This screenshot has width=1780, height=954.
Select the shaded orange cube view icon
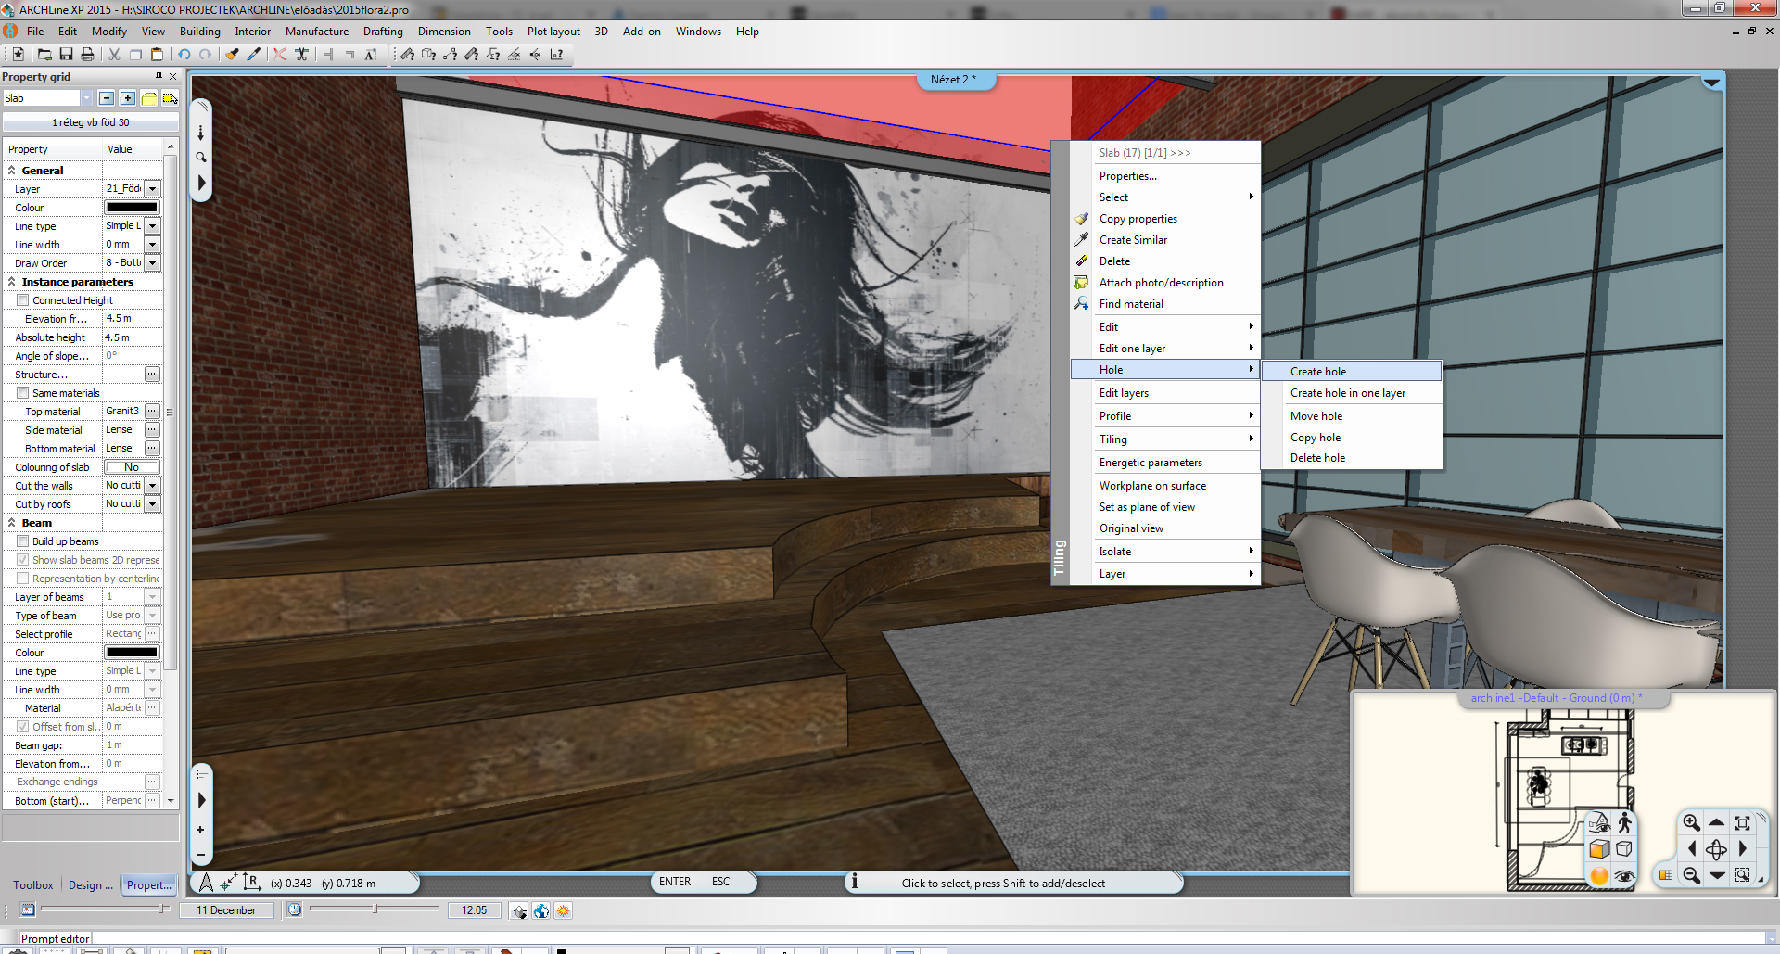coord(1599,848)
